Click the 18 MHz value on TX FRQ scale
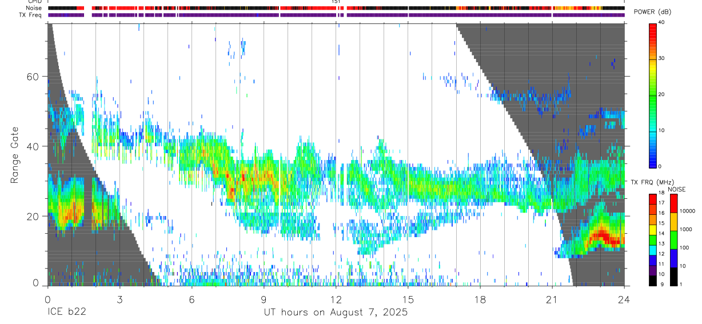Viewport: 702px width, 324px height. coord(662,193)
